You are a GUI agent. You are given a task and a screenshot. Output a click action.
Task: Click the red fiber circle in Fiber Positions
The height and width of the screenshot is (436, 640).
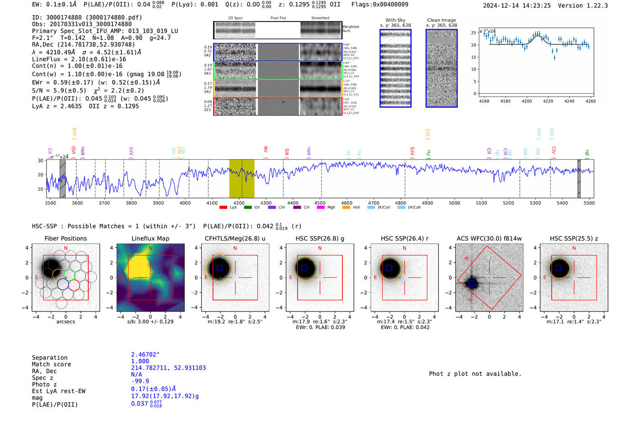(74, 285)
